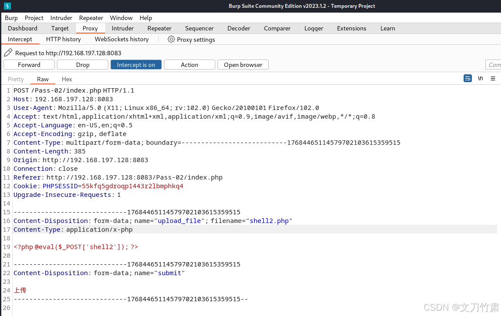501x316 pixels.
Task: Click filename shell2.php in Content-Disposition
Action: (x=269, y=221)
